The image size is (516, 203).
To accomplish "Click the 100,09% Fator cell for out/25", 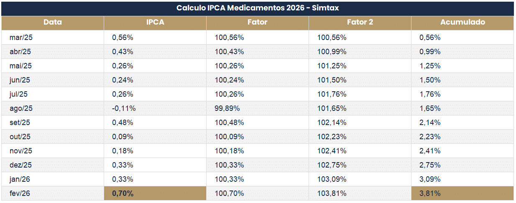I will [230, 137].
